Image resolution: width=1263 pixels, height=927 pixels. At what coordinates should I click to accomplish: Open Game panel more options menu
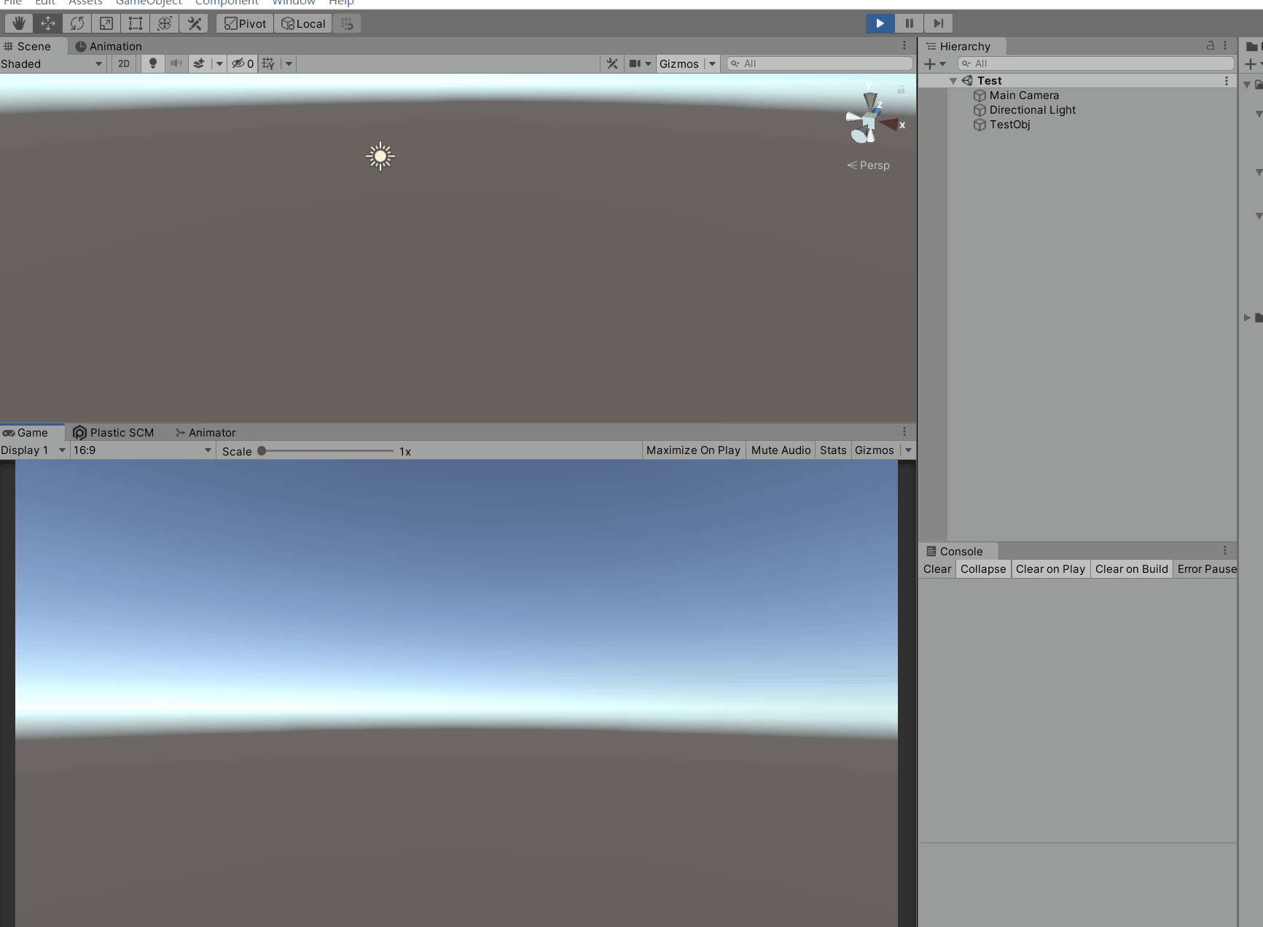904,432
